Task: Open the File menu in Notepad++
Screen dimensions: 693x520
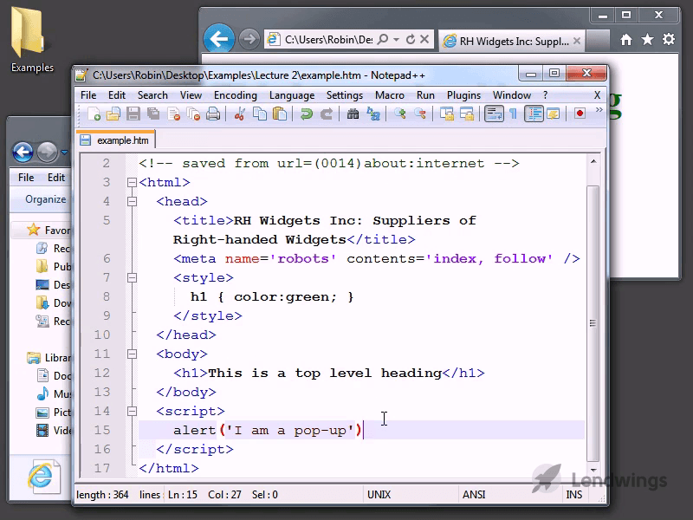Action: [88, 95]
